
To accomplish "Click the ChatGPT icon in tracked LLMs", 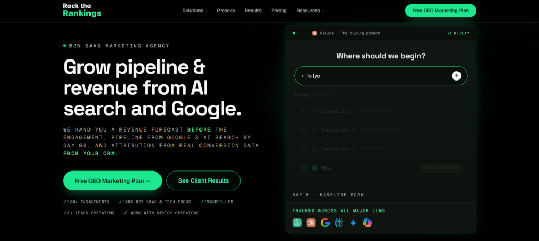I will 297,223.
